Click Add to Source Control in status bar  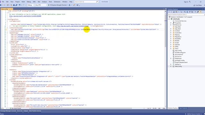click(x=193, y=114)
